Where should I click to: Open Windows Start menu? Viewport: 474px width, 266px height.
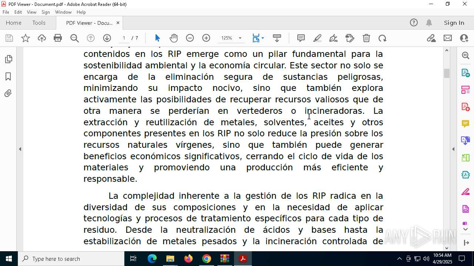pyautogui.click(x=9, y=259)
